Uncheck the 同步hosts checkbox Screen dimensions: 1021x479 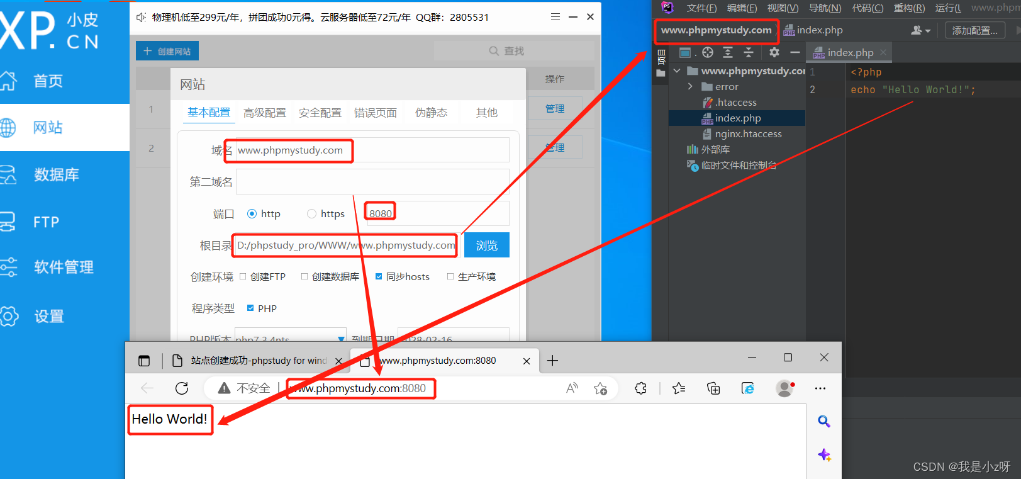pos(379,276)
